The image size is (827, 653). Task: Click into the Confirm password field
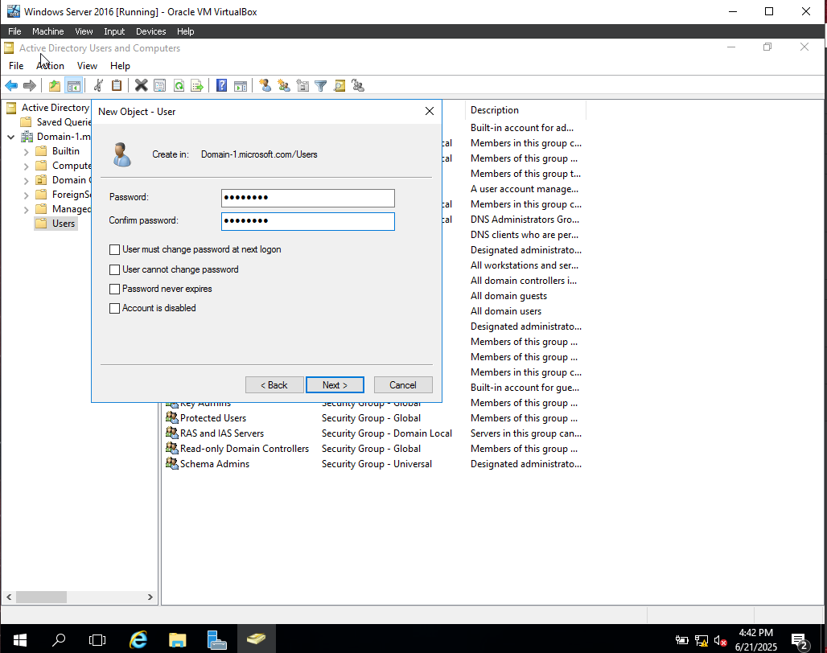[x=307, y=221]
